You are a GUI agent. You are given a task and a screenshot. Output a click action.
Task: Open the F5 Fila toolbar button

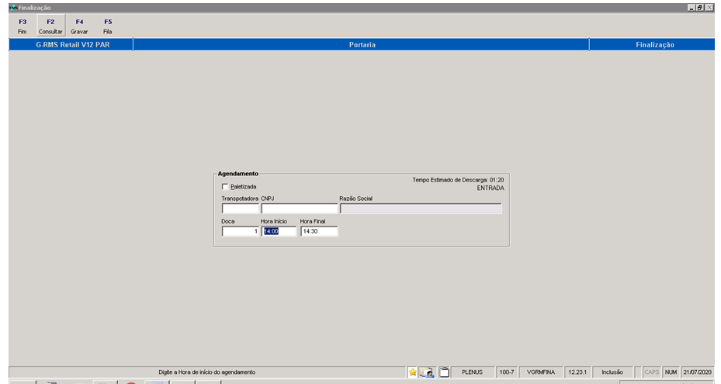tap(108, 26)
